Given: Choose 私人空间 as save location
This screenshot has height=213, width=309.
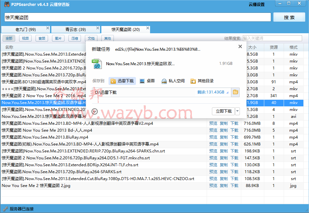Looking at the screenshot, I should pyautogui.click(x=173, y=81).
